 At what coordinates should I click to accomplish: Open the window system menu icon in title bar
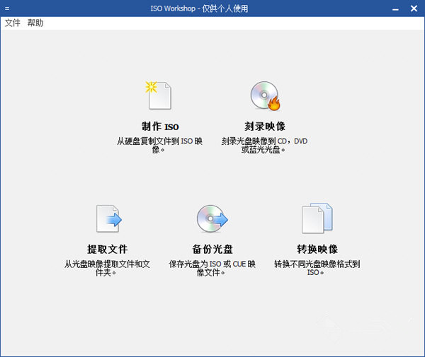[x=7, y=8]
